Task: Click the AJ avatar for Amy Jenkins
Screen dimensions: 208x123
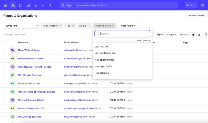Action: tap(12, 117)
